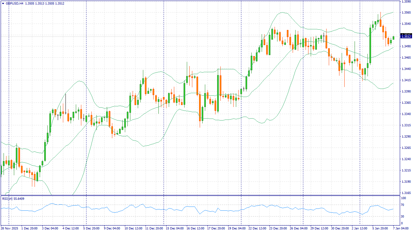Click the RSI scale value 30

pyautogui.click(x=402, y=216)
